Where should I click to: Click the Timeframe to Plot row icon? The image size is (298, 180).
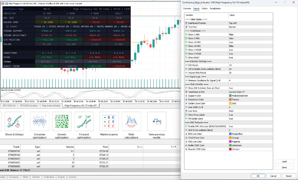(186, 92)
